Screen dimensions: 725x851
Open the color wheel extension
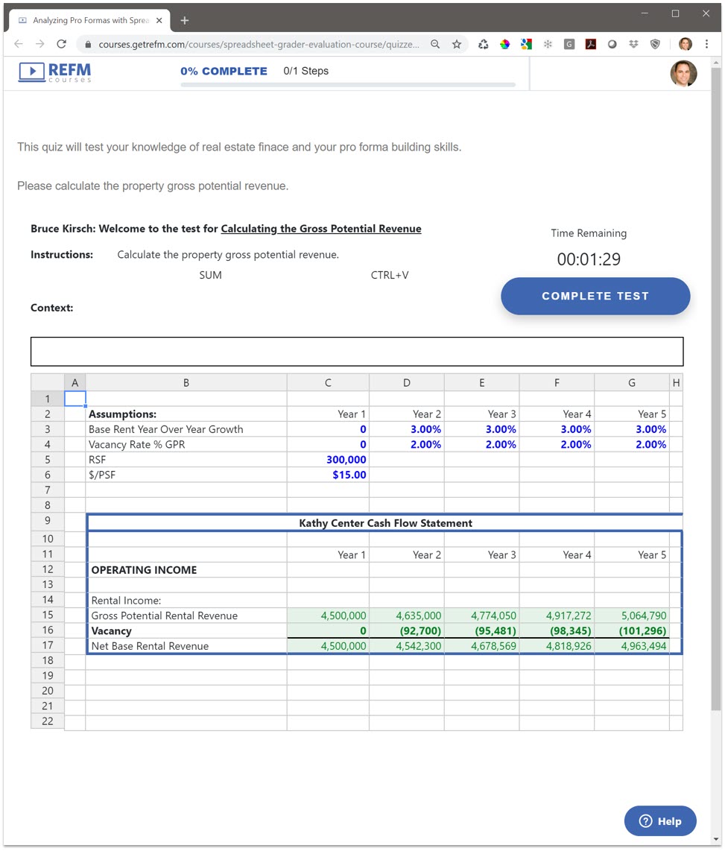tap(504, 45)
